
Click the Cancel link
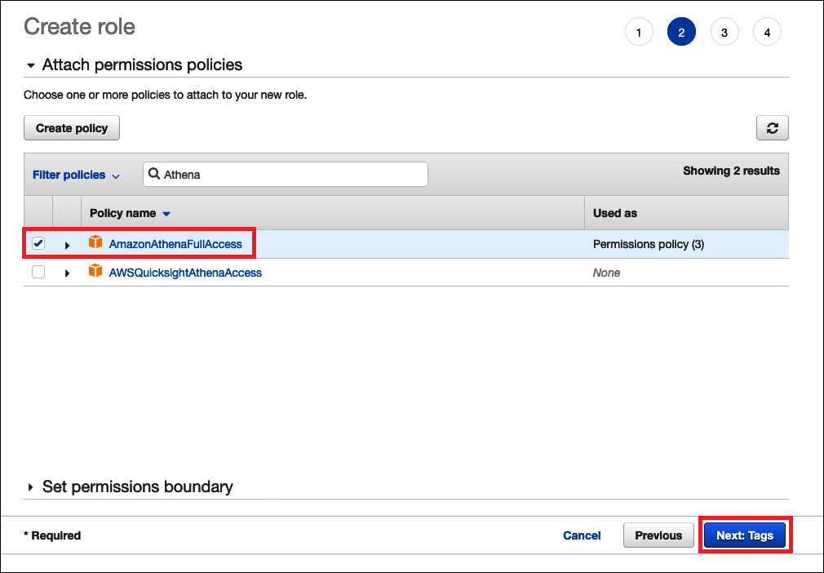pos(582,535)
